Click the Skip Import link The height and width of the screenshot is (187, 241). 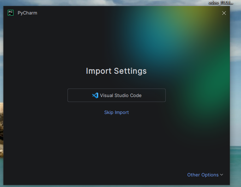pyautogui.click(x=116, y=113)
